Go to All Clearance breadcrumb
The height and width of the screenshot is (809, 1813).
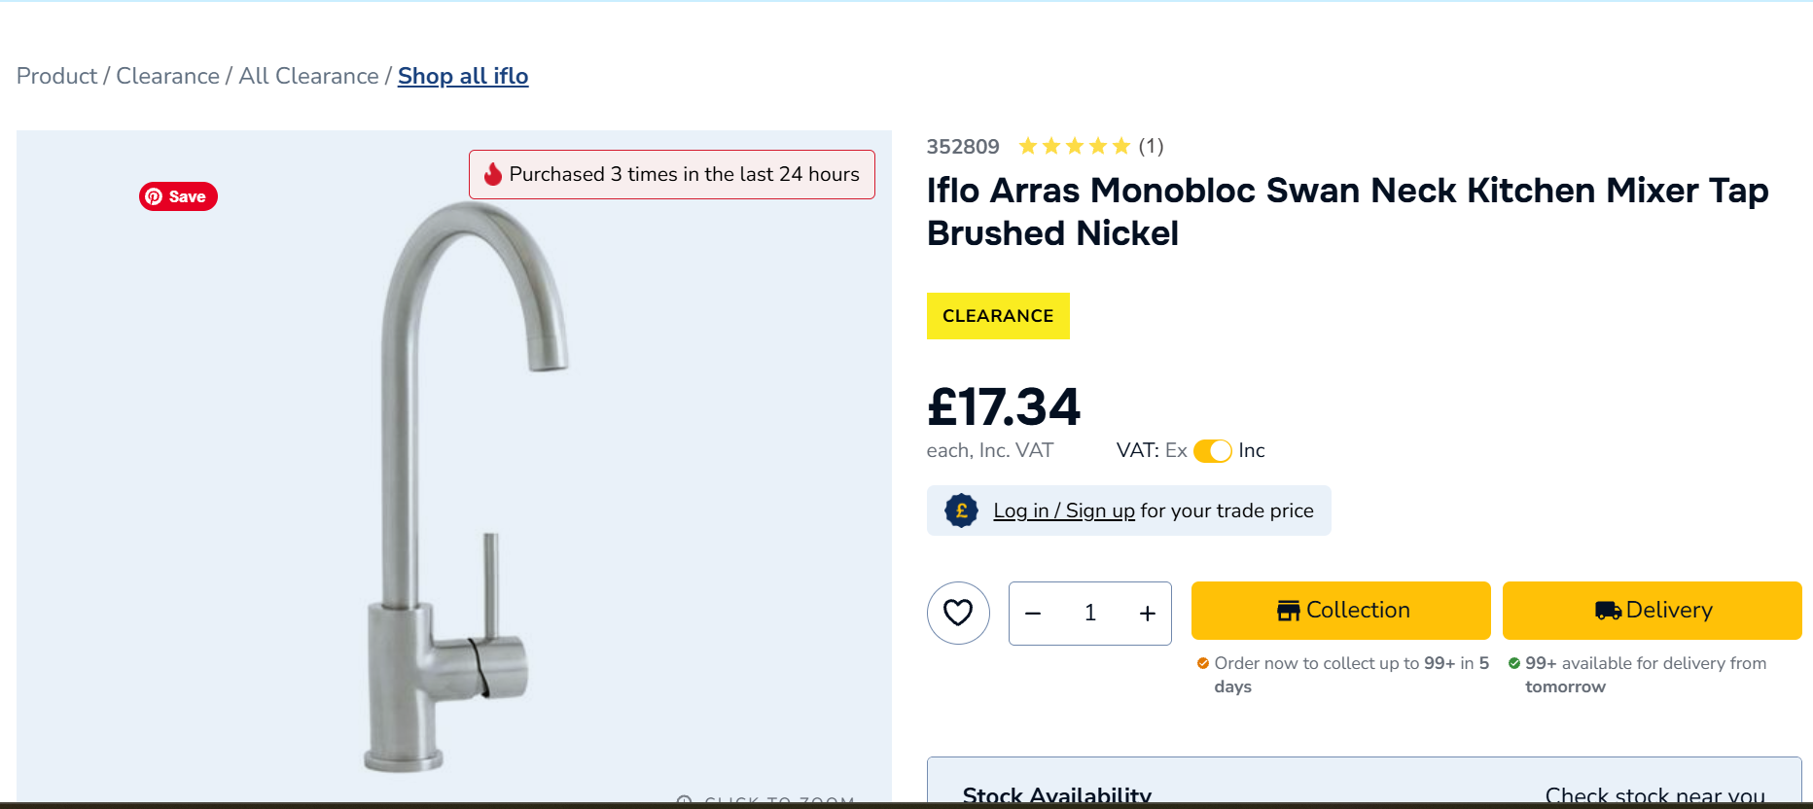click(308, 76)
